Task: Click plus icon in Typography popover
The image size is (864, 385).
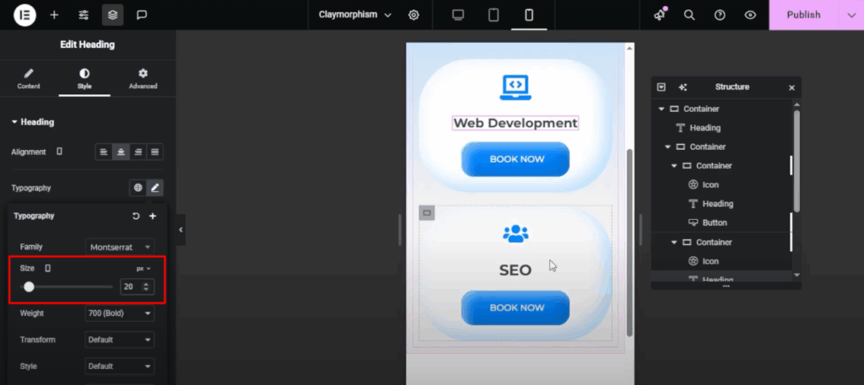Action: pyautogui.click(x=153, y=217)
